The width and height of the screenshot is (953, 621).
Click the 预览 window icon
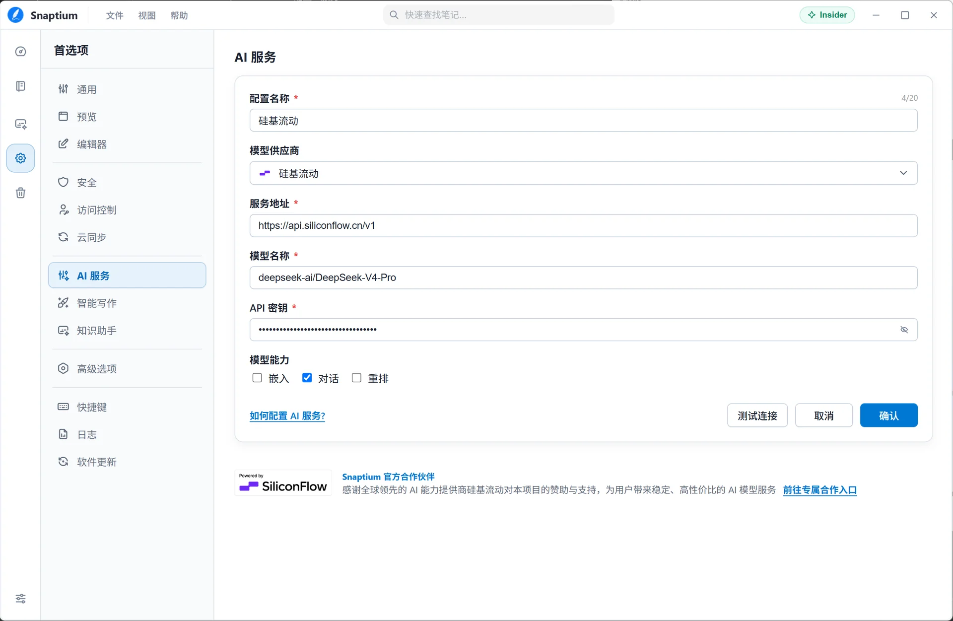click(x=63, y=116)
